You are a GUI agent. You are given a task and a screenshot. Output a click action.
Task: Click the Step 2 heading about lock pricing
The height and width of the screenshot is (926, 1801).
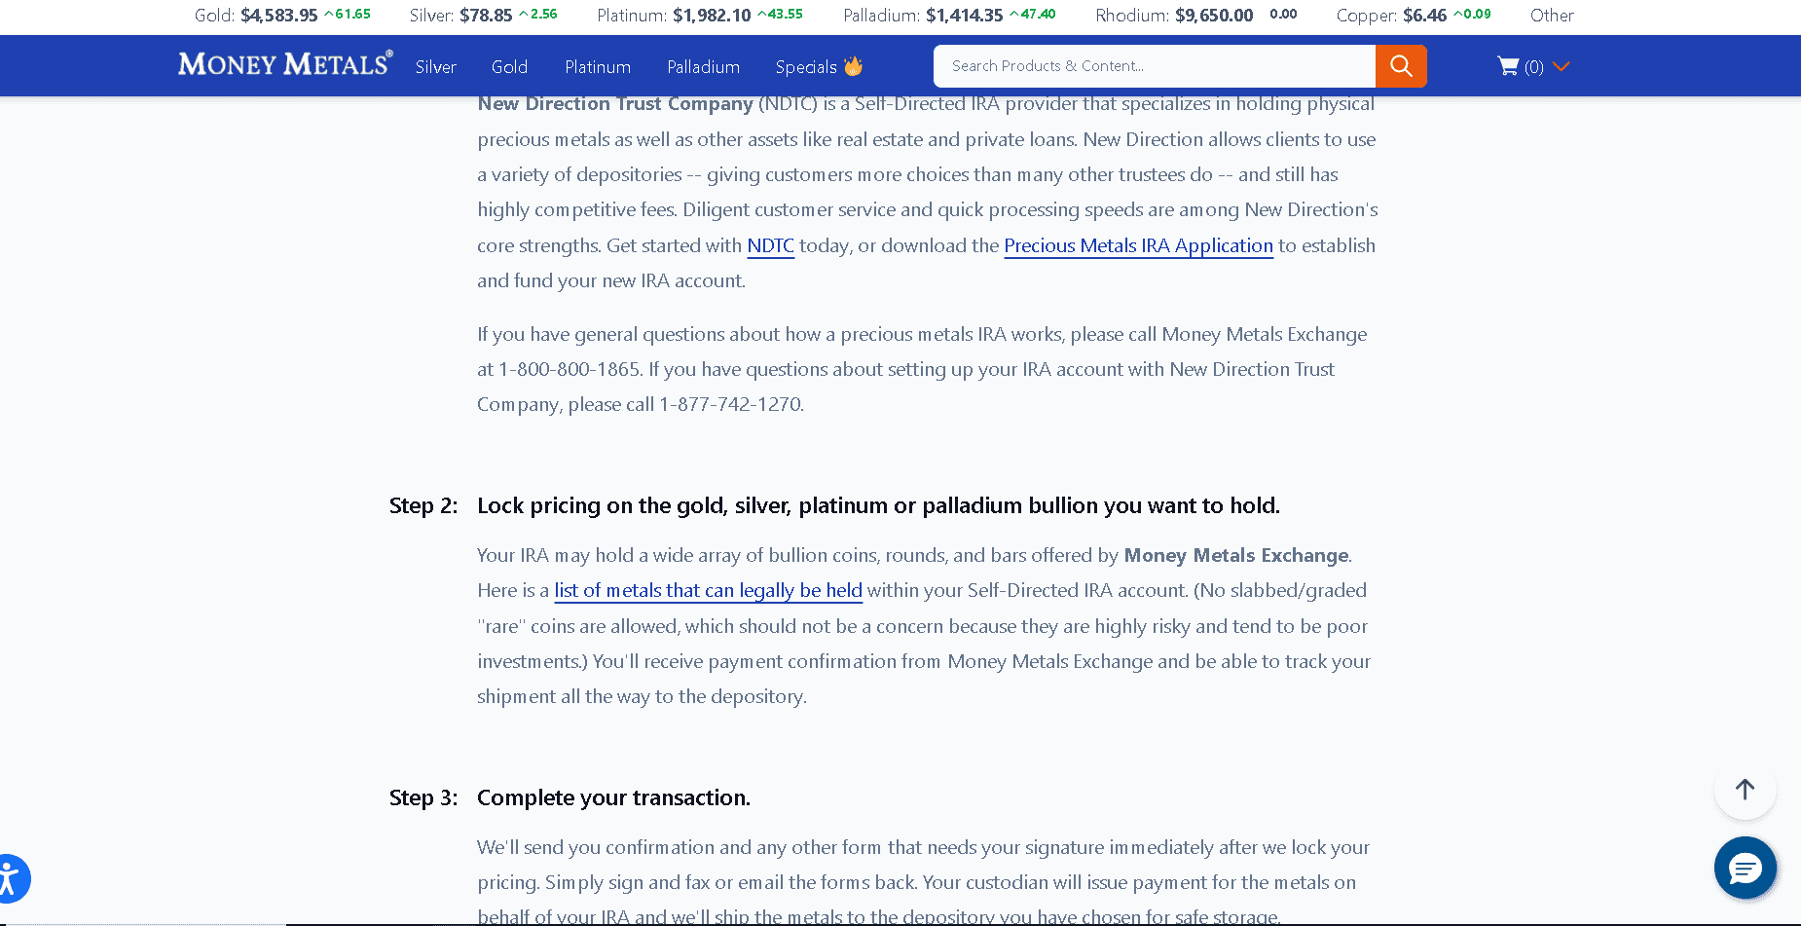pos(878,505)
